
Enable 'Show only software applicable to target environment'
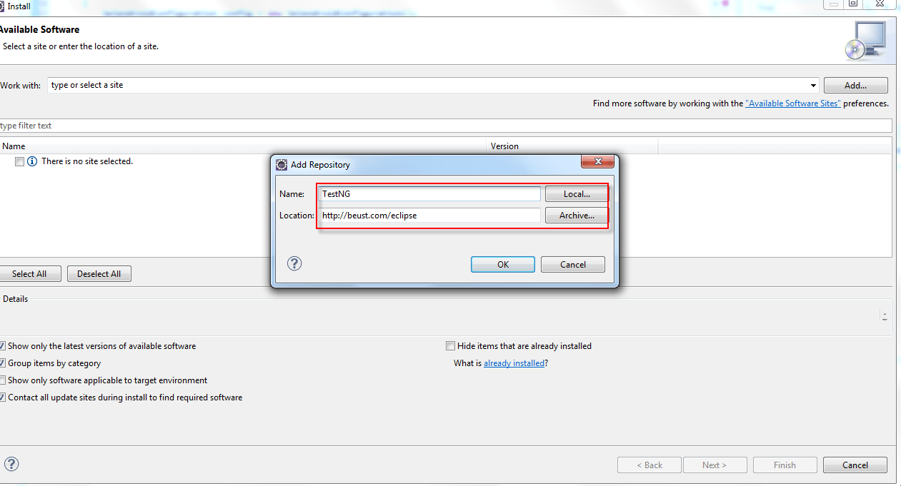click(3, 380)
